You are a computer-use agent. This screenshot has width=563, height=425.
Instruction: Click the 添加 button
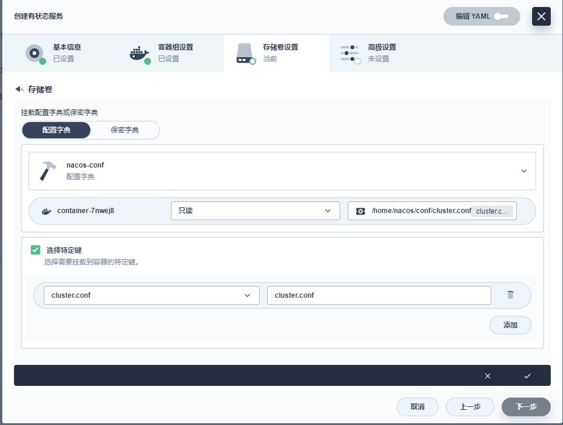(510, 325)
